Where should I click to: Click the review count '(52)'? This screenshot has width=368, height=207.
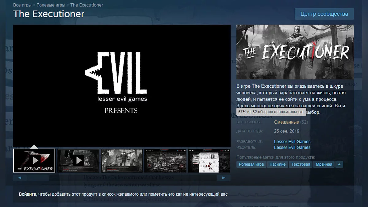pyautogui.click(x=304, y=122)
